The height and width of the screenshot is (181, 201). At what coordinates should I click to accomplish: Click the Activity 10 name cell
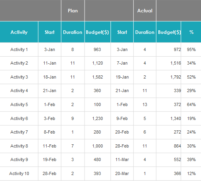19,173
